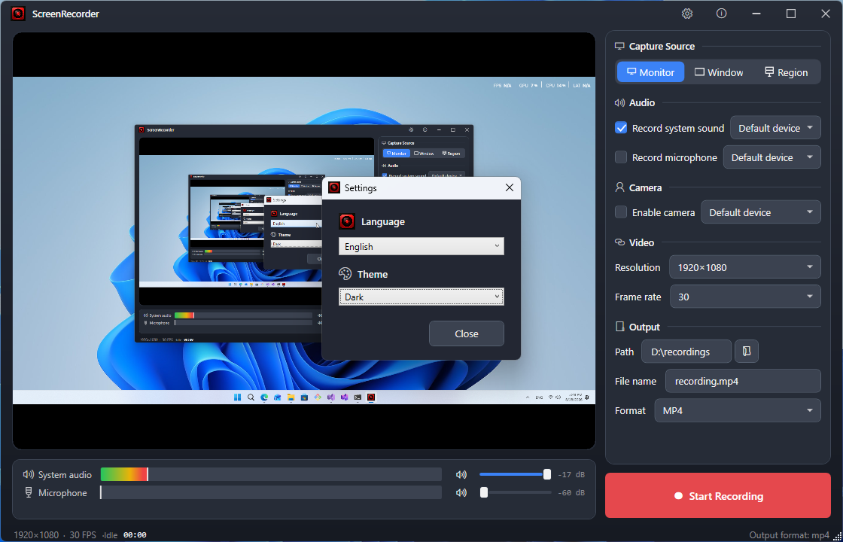Click the "-60 dB" microphone readout

pos(571,492)
